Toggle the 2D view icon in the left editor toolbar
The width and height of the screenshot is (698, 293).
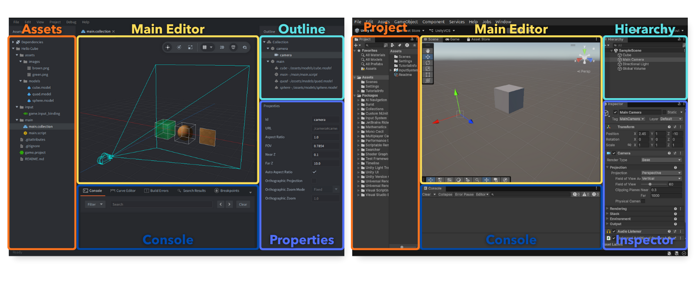pyautogui.click(x=222, y=47)
